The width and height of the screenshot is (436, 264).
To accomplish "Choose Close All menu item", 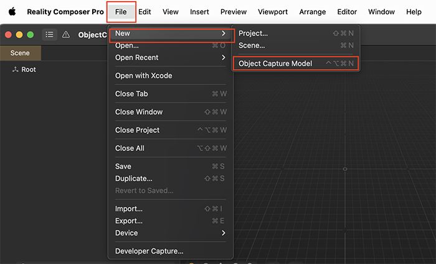I will [171, 148].
